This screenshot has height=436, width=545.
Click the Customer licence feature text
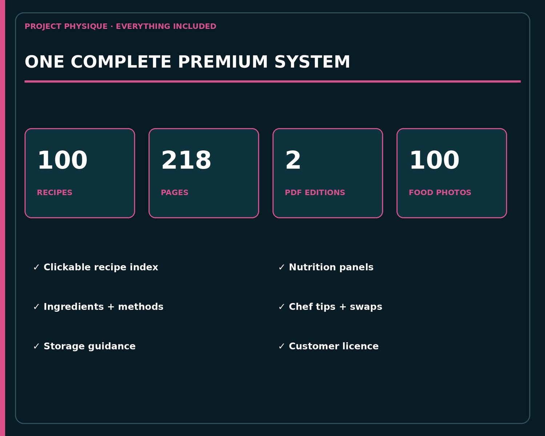(x=334, y=346)
